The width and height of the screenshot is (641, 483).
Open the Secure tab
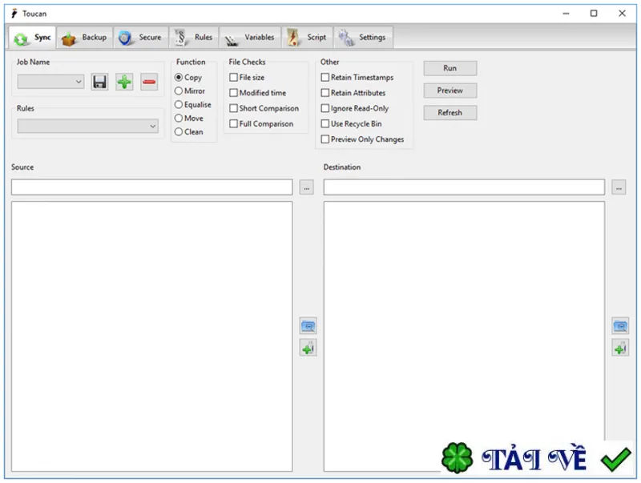click(x=141, y=38)
